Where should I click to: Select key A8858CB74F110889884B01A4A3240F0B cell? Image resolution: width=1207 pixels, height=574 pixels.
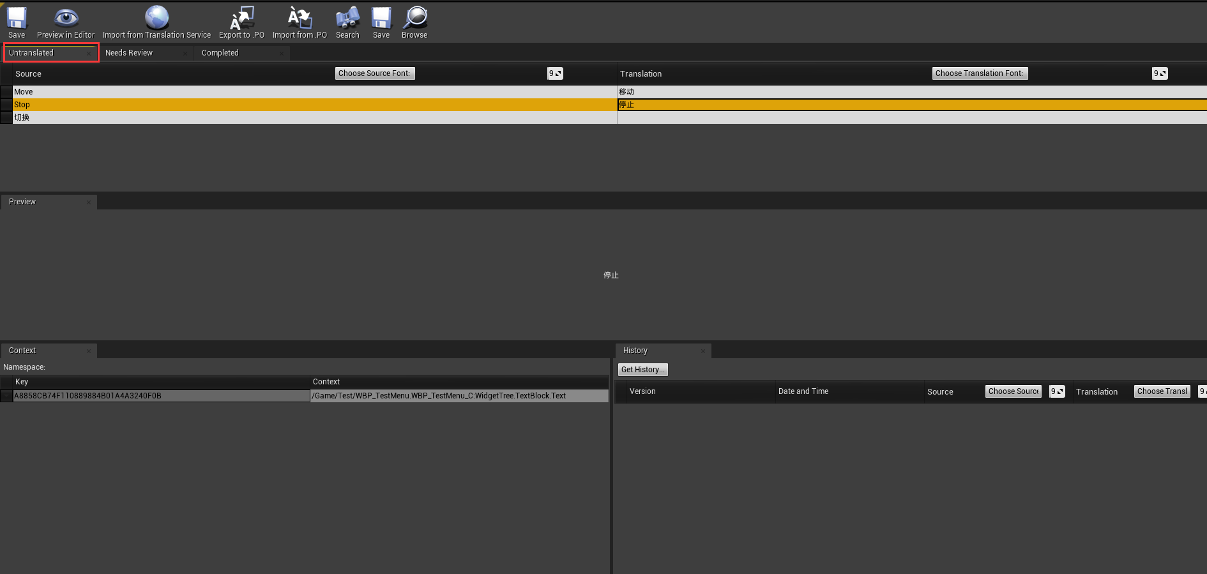tap(161, 396)
